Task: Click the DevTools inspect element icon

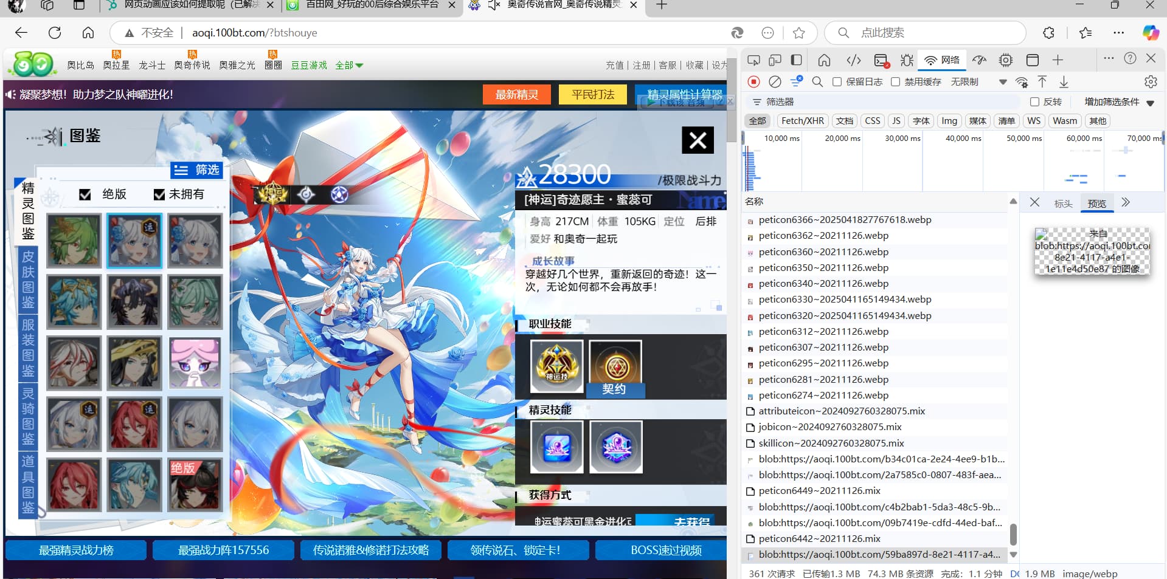Action: pyautogui.click(x=753, y=60)
